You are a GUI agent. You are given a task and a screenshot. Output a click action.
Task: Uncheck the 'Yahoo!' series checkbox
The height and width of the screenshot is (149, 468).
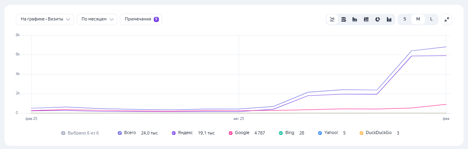point(320,133)
